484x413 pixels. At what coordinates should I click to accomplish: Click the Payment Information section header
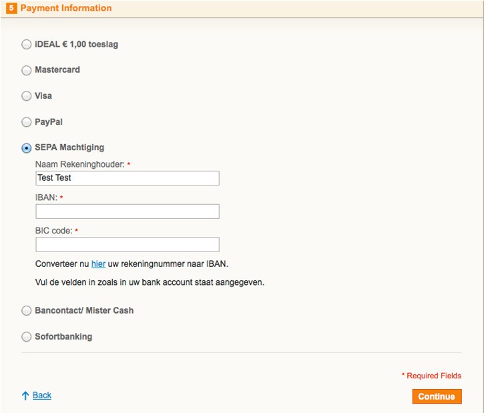(x=66, y=8)
